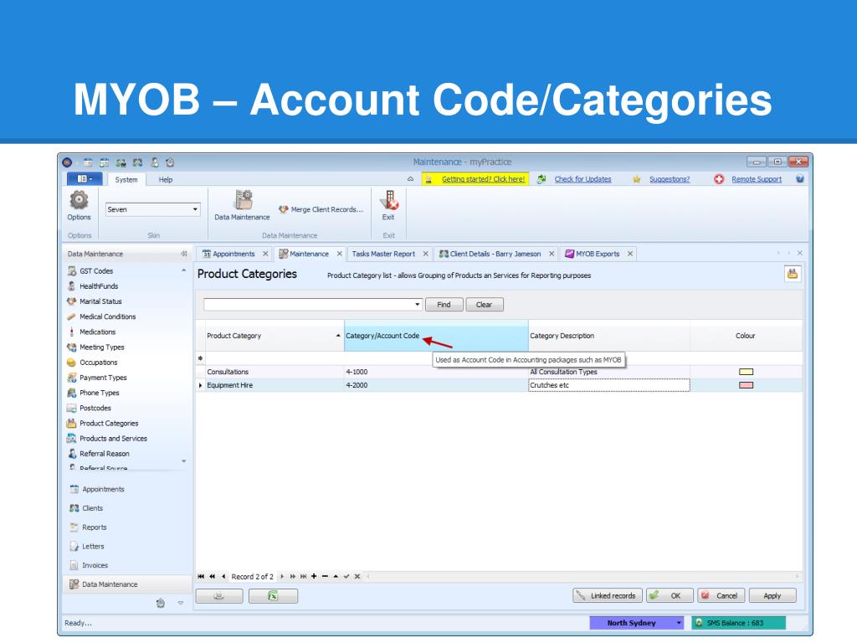Image resolution: width=857 pixels, height=643 pixels.
Task: Click the Merge Client Records button
Action: [x=321, y=209]
